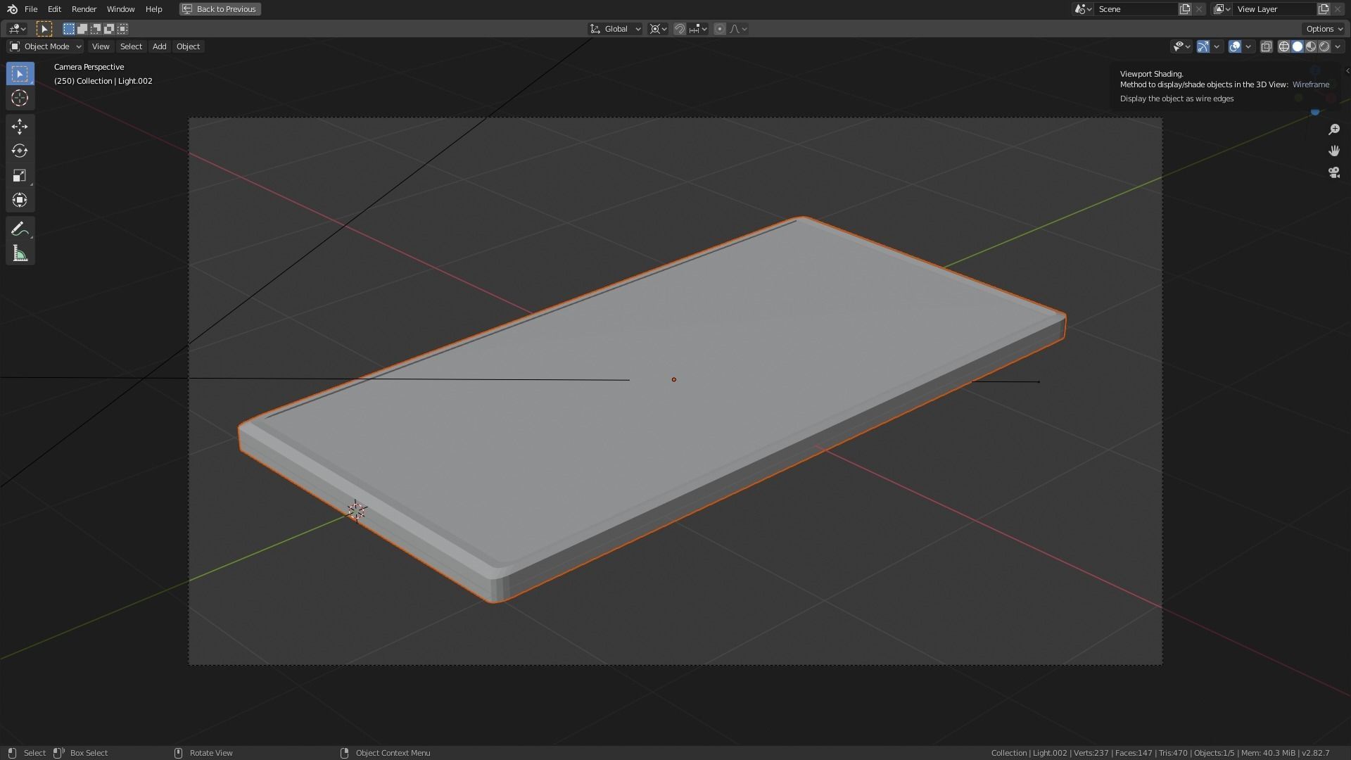Open object visibility and selectability popover
Viewport: 1351px width, 760px height.
(x=1181, y=46)
